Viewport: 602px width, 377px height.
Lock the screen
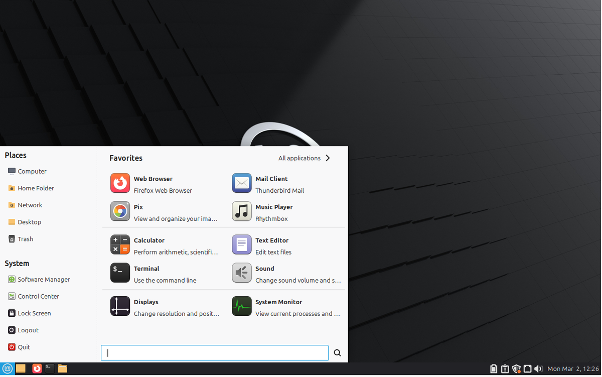[x=34, y=313]
